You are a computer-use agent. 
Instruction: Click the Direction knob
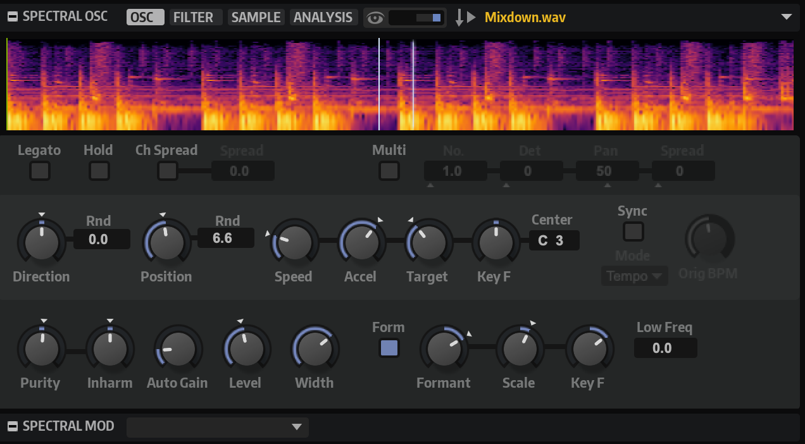click(x=42, y=242)
